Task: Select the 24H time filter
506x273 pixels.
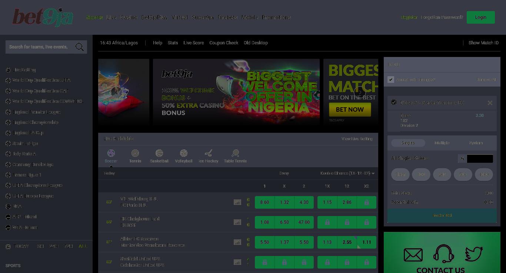Action: tap(54, 246)
